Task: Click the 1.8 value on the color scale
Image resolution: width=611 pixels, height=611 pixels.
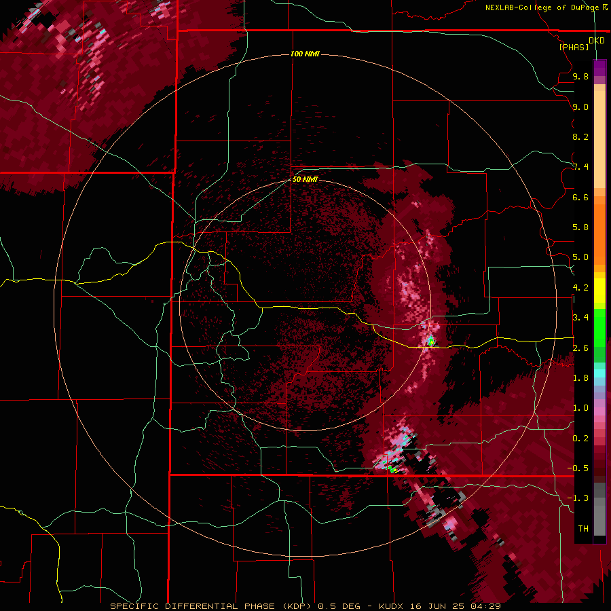Action: pyautogui.click(x=580, y=378)
